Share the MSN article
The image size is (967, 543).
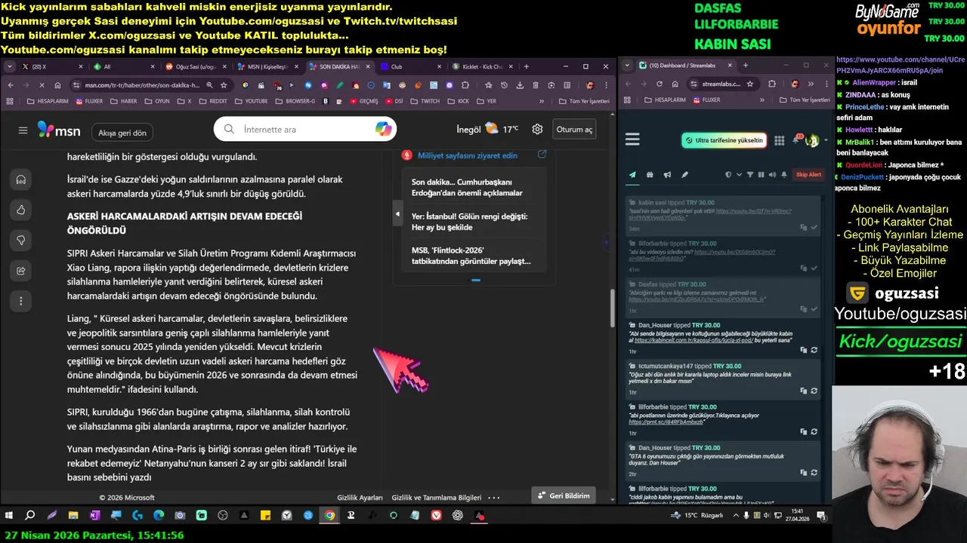[21, 271]
